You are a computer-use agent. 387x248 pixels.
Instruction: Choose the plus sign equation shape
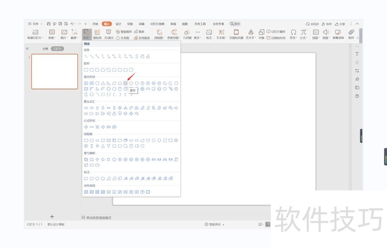(86, 127)
